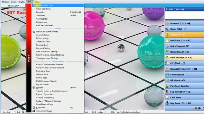204x114 pixels.
Task: Click the white field under Sale title
Action: (x=184, y=15)
